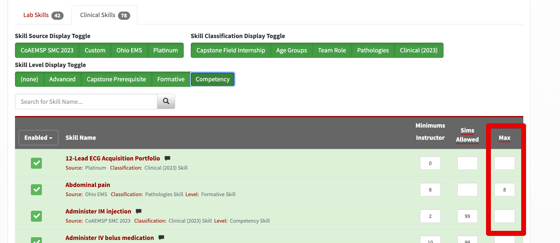Toggle the Ohio EMS source button
560x243 pixels.
(129, 50)
